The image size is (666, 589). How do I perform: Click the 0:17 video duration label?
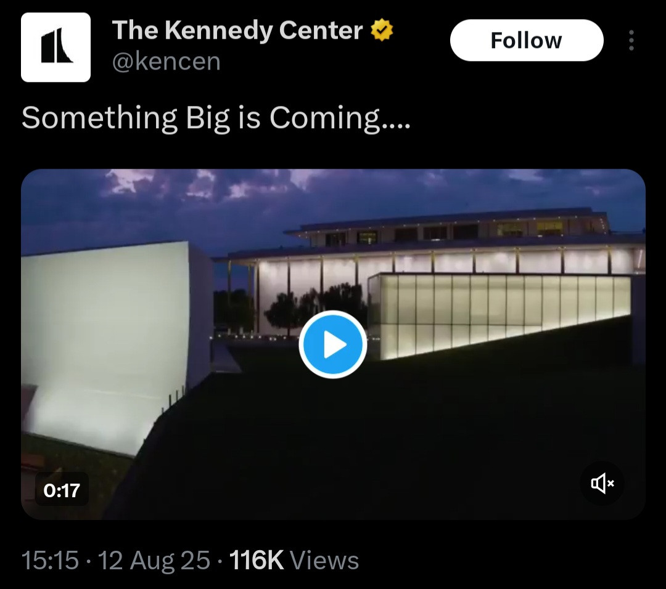pos(62,490)
